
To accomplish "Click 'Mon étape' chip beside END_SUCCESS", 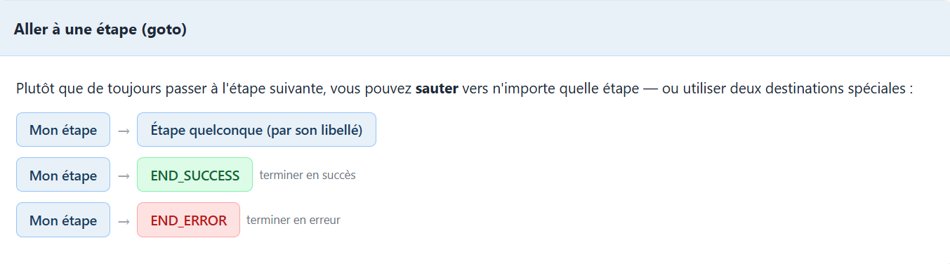I will pos(63,175).
